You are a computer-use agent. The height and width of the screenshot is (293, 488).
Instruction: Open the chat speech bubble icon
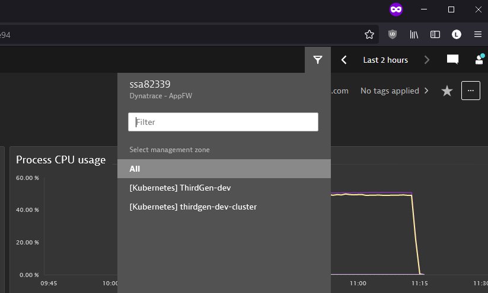coord(452,59)
